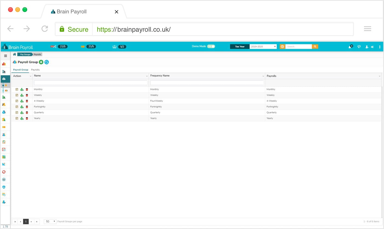Open the notifications bell icon
This screenshot has height=229, width=384.
(350, 47)
